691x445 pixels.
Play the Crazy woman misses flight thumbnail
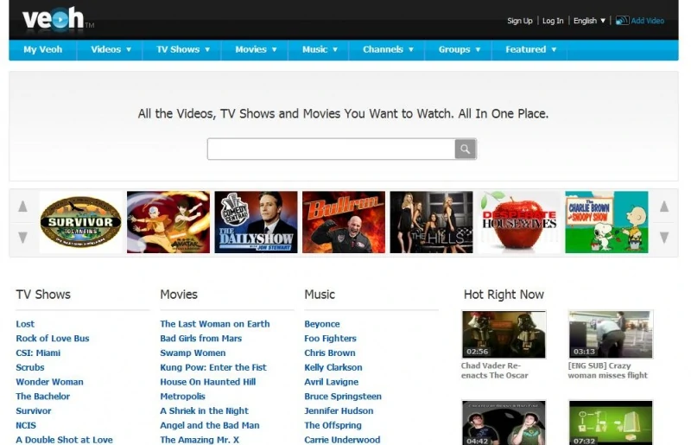(611, 334)
